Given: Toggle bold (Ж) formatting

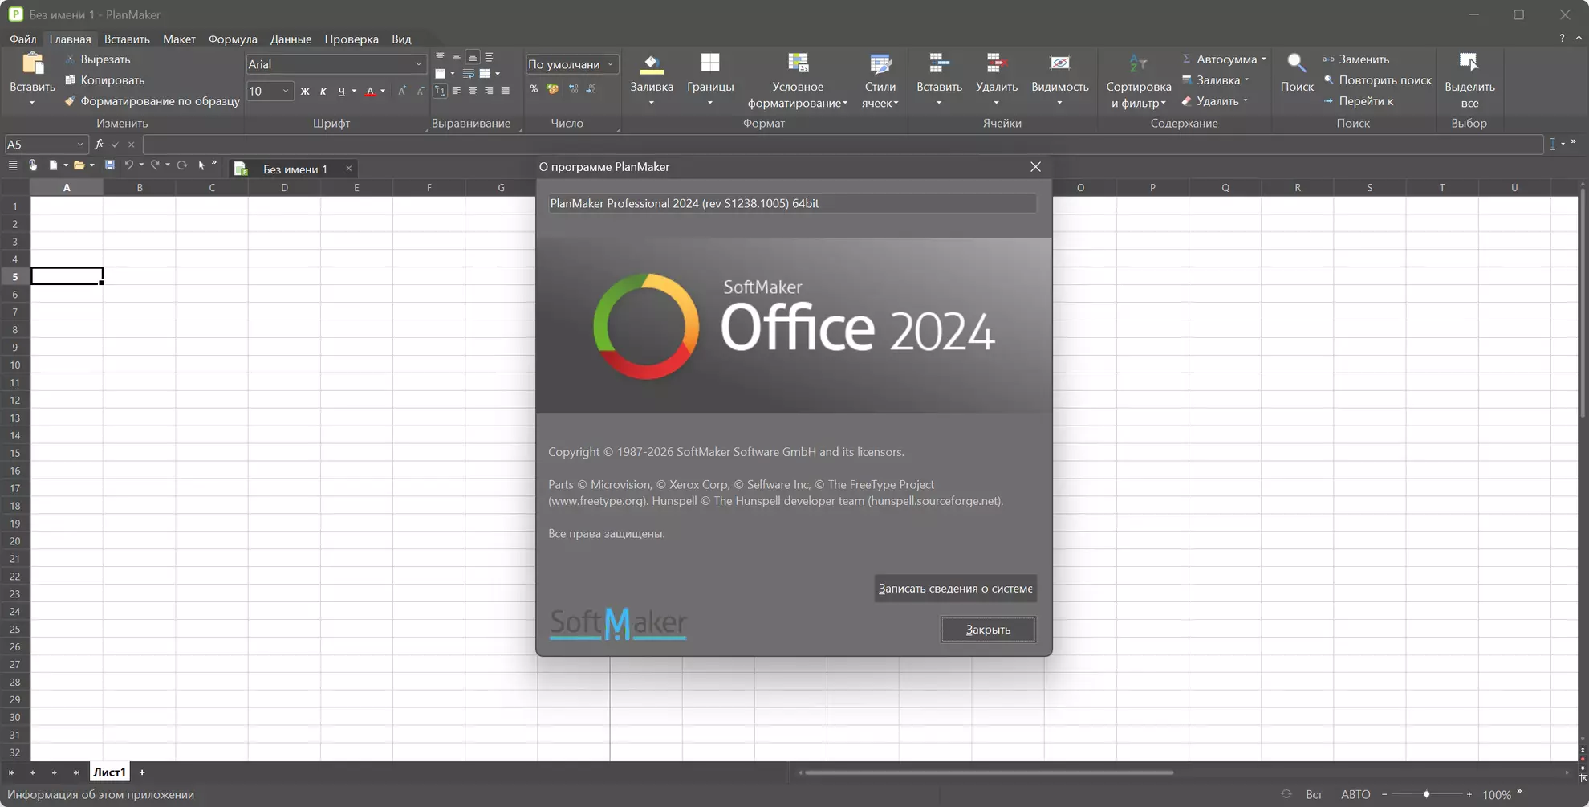Looking at the screenshot, I should pyautogui.click(x=305, y=92).
